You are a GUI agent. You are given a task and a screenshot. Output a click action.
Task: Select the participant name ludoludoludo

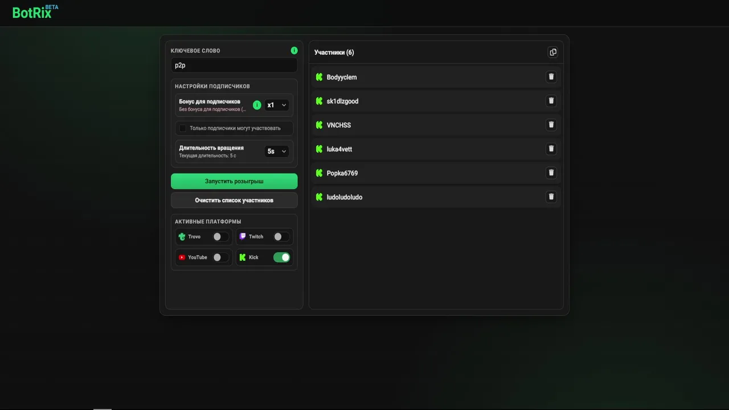tap(345, 197)
